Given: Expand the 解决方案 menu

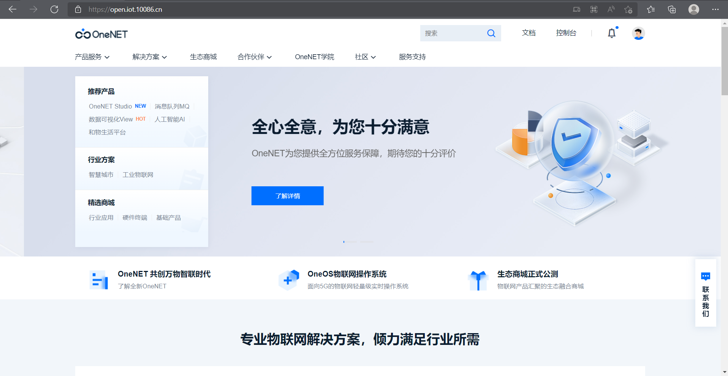Looking at the screenshot, I should tap(150, 57).
